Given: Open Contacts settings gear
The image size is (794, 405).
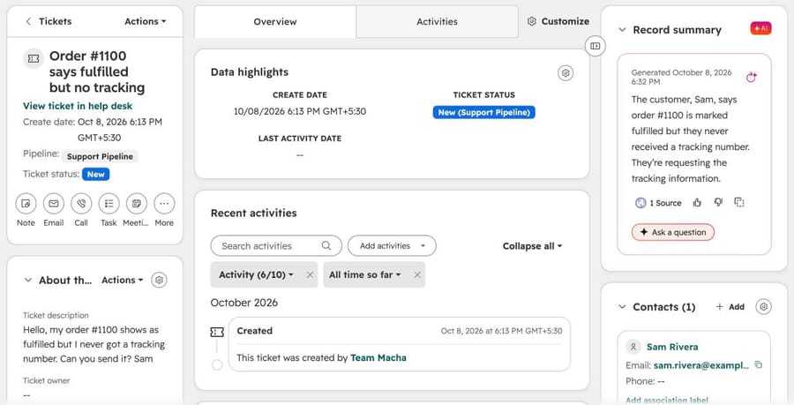Looking at the screenshot, I should (764, 307).
